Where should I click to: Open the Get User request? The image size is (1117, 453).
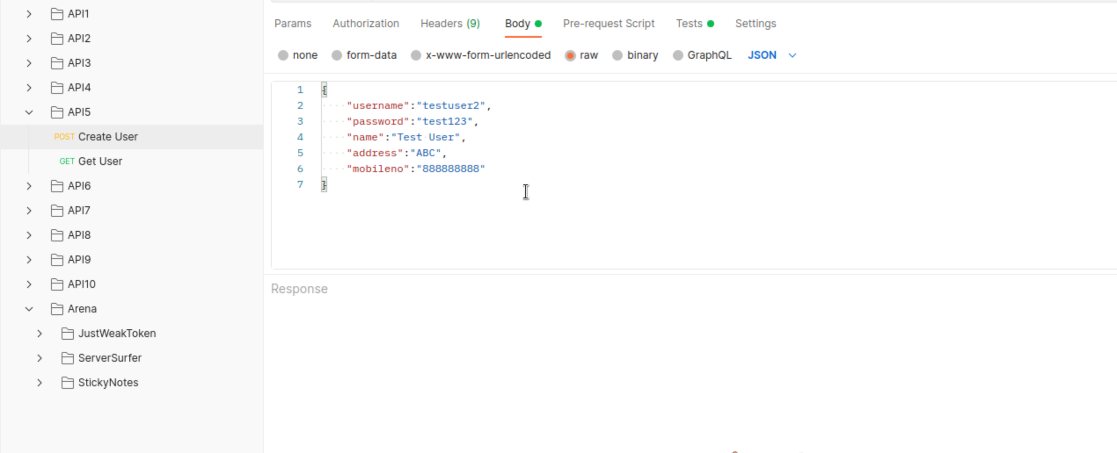coord(100,162)
